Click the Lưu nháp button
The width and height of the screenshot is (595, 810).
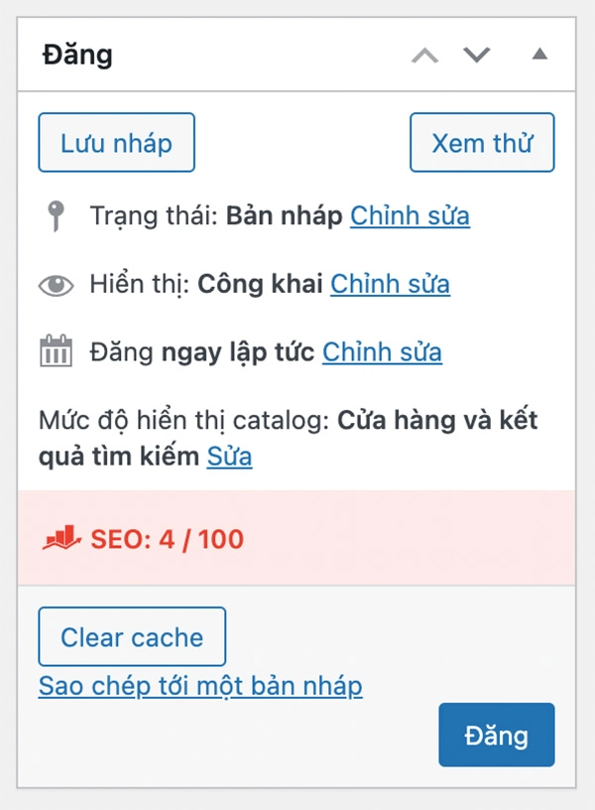pyautogui.click(x=116, y=143)
